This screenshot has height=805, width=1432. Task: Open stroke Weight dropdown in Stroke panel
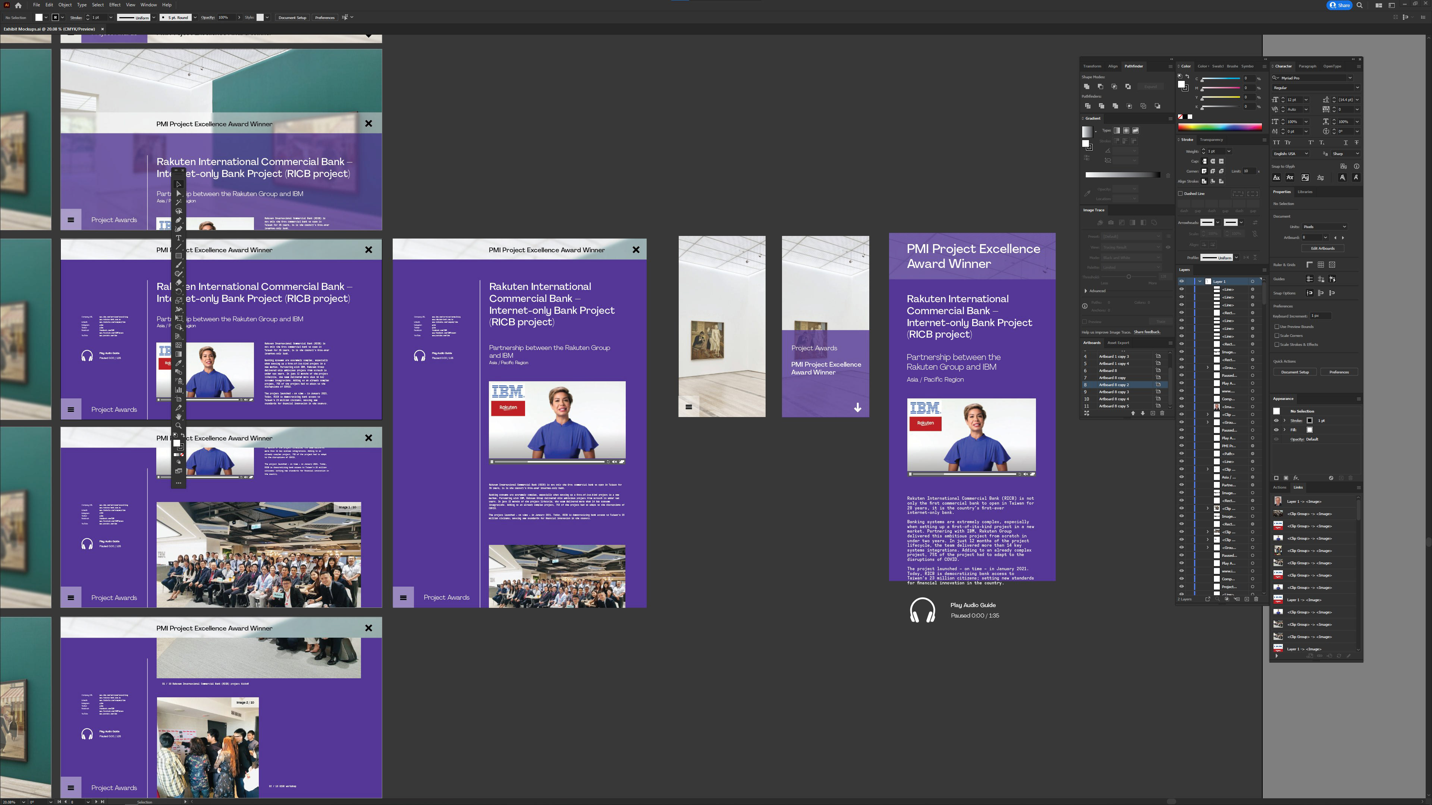(1228, 151)
